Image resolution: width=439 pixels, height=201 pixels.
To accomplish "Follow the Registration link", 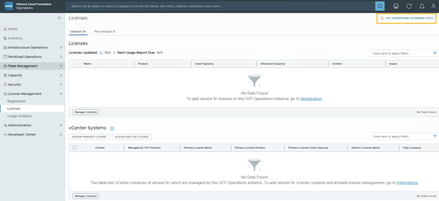I will pyautogui.click(x=311, y=99).
